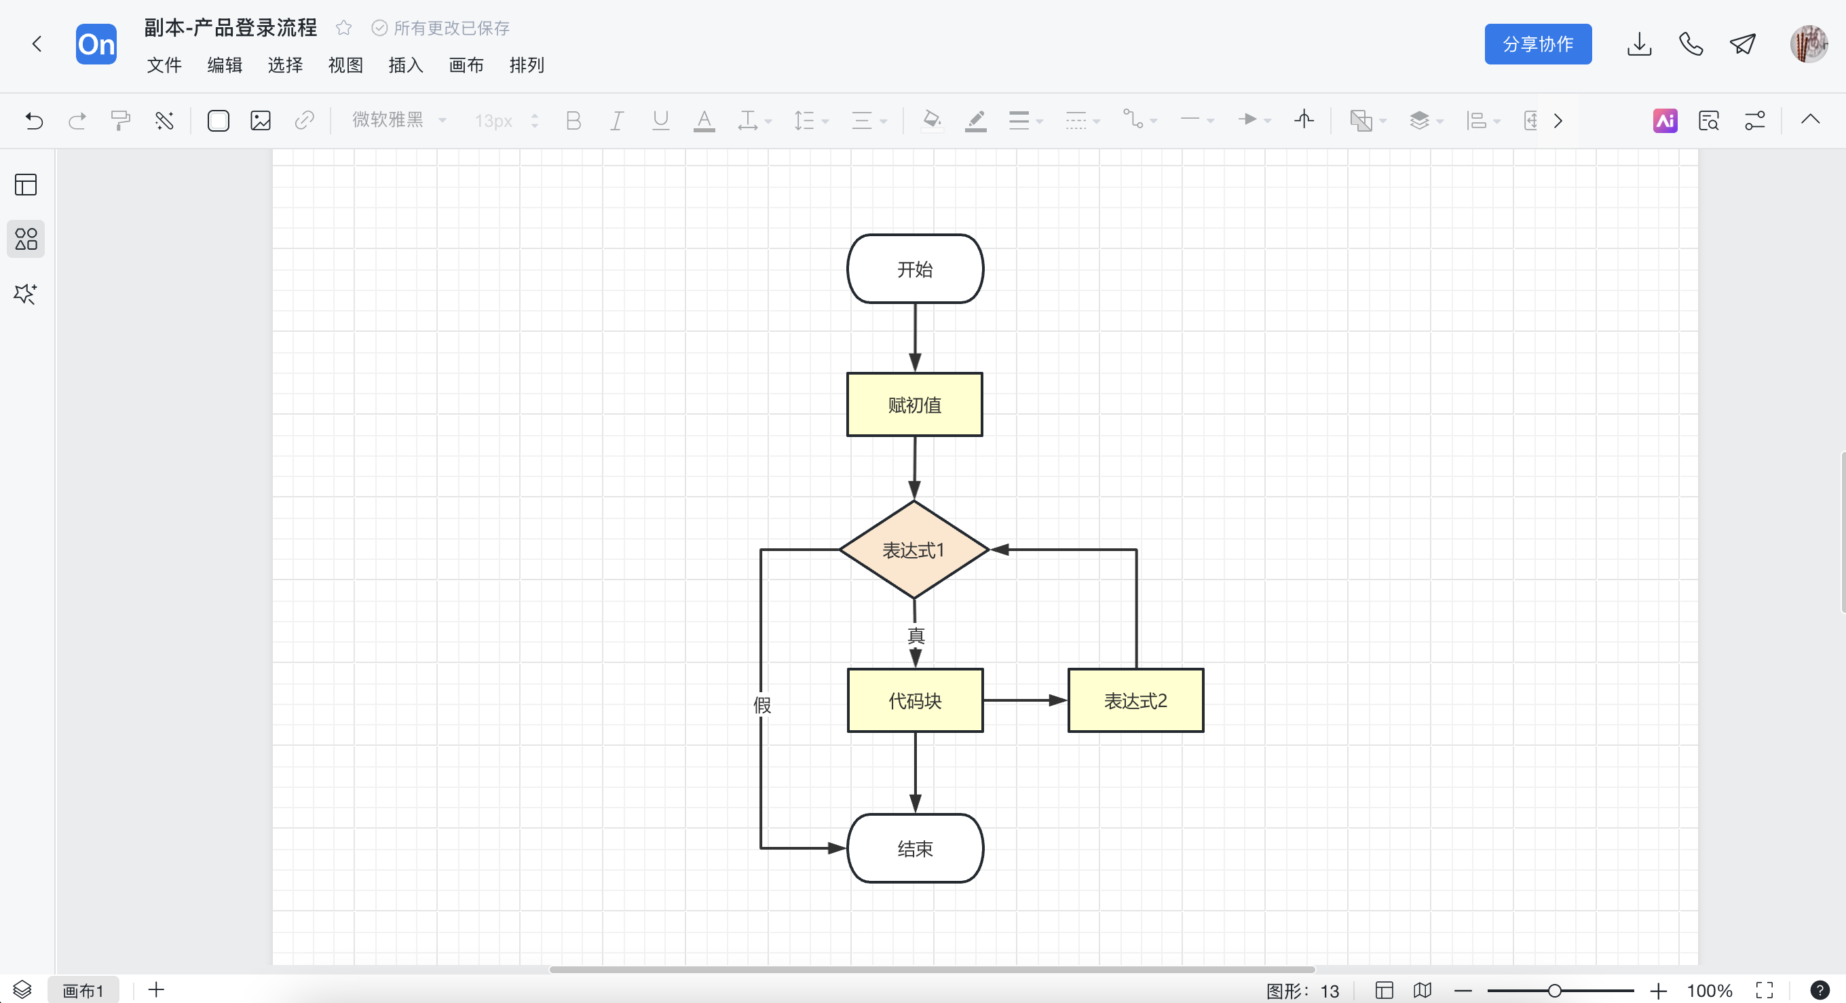The height and width of the screenshot is (1003, 1846).
Task: Open the shapes library sidebar icon
Action: (26, 239)
